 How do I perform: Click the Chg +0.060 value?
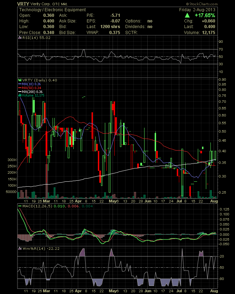coord(208,21)
